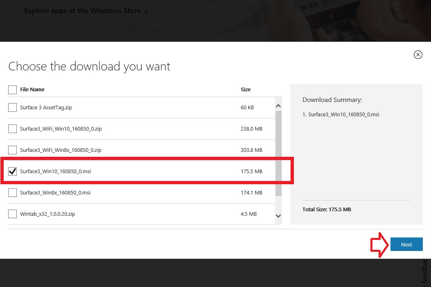Enable Surface3_WiFi_Win8x_160850_0.zip checkbox

(12, 150)
